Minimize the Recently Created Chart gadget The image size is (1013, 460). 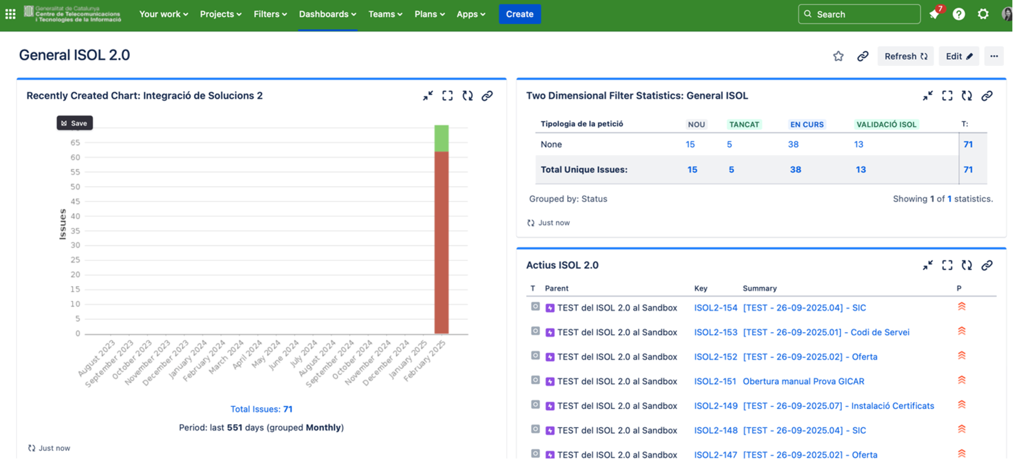tap(428, 96)
